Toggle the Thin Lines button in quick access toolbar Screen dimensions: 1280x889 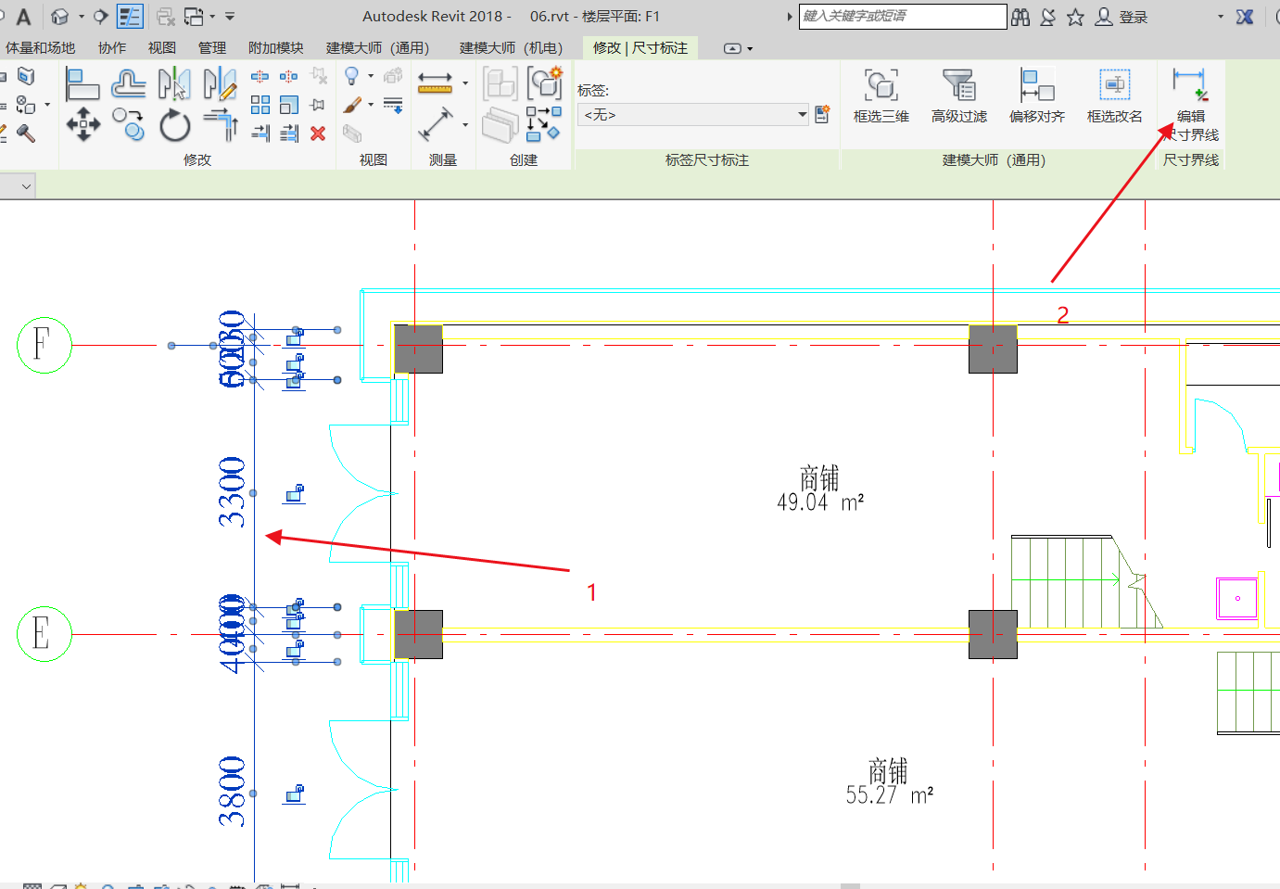[x=130, y=17]
